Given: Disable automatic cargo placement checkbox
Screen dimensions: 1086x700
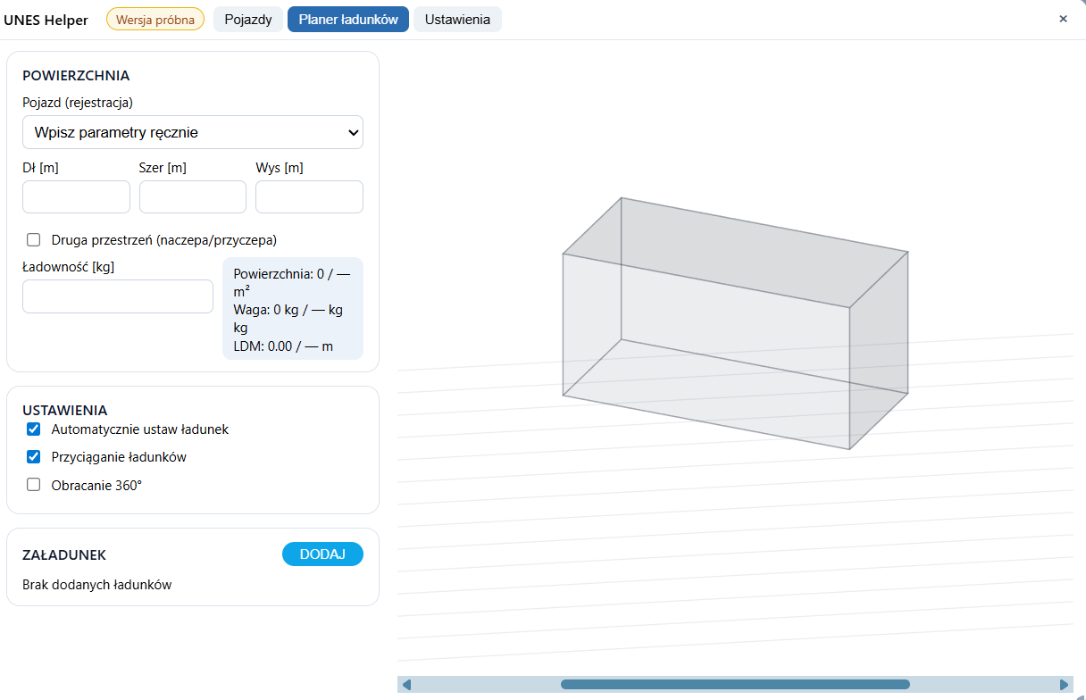Looking at the screenshot, I should [34, 429].
